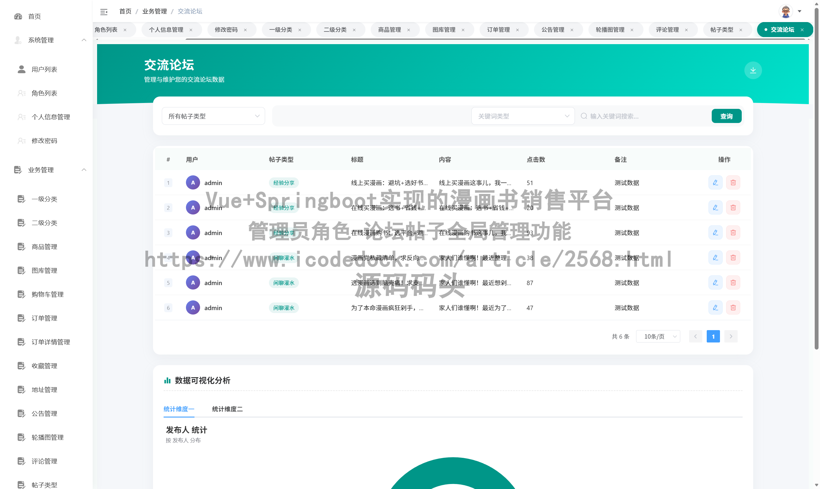Click the delete trash icon for post row 6
The width and height of the screenshot is (820, 489).
click(x=733, y=307)
